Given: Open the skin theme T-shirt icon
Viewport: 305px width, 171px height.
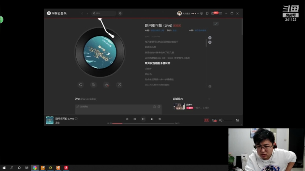Looking at the screenshot, I should [x=207, y=14].
